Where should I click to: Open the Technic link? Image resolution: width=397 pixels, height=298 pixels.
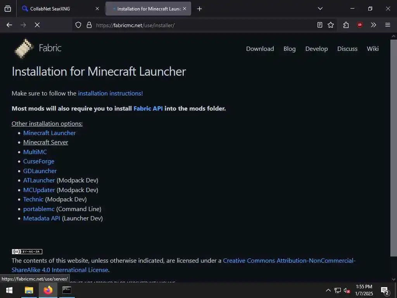click(x=33, y=199)
